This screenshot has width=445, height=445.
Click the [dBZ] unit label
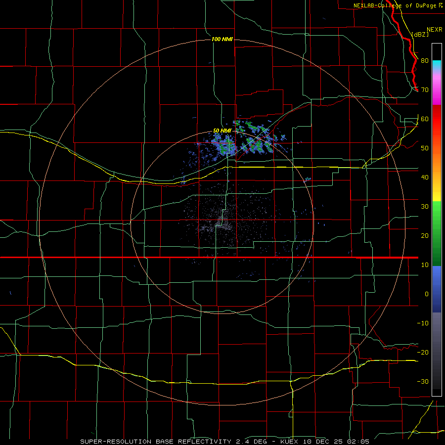point(420,34)
